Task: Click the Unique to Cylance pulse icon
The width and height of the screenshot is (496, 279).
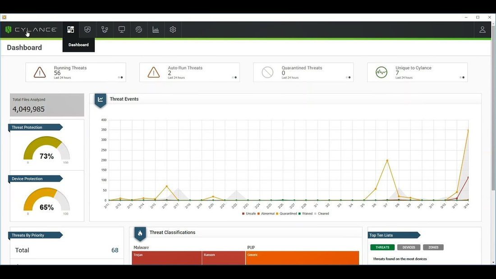Action: (x=381, y=73)
